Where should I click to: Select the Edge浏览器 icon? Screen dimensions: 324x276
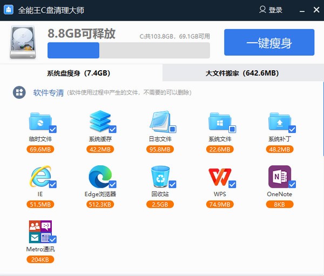tap(100, 177)
